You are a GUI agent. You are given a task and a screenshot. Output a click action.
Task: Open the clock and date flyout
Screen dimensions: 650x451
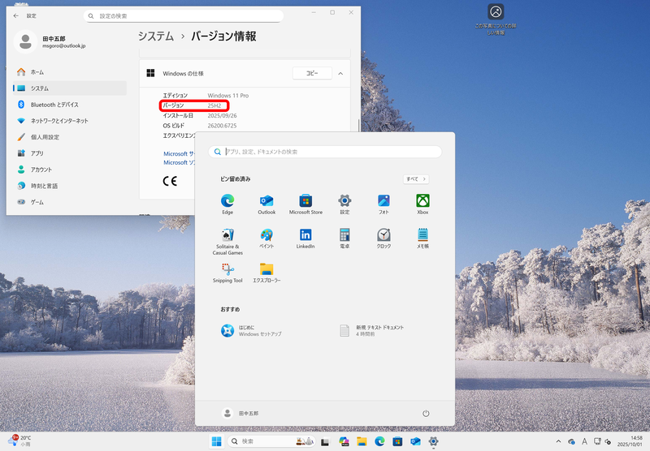[x=630, y=441]
